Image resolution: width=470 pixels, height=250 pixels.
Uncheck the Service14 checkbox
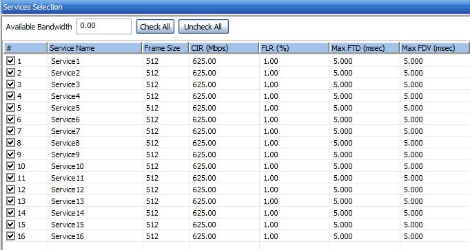pos(10,212)
